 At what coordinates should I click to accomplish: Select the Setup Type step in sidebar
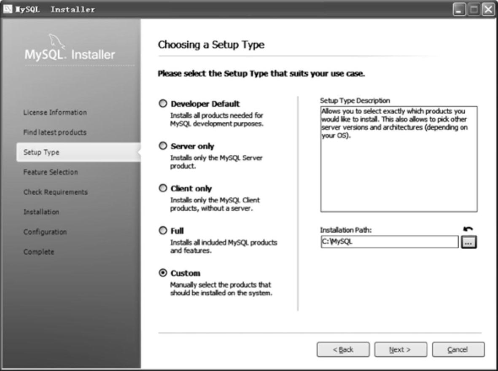click(78, 152)
